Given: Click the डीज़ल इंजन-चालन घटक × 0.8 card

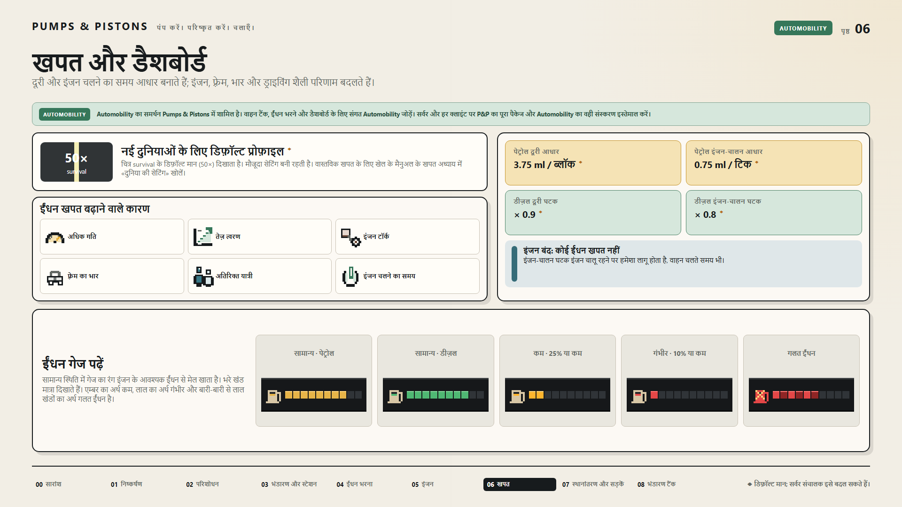Looking at the screenshot, I should [774, 213].
